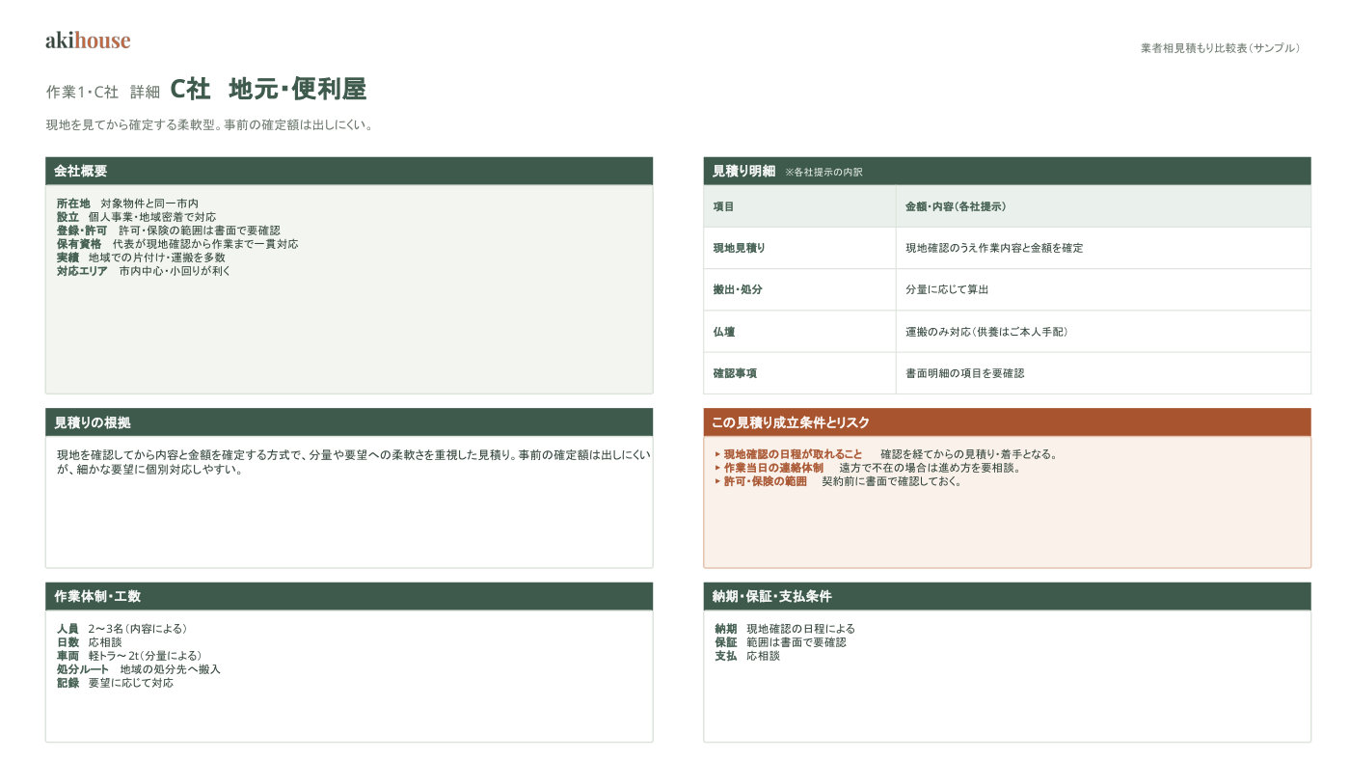Click the 記録 要望に応じて対応 row
Viewport: 1350px width, 760px height.
(x=115, y=683)
